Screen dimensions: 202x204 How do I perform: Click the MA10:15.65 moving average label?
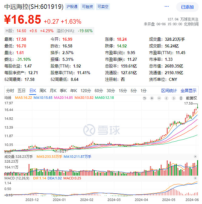point(43,98)
